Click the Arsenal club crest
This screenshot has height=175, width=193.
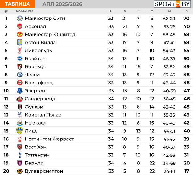(20, 26)
